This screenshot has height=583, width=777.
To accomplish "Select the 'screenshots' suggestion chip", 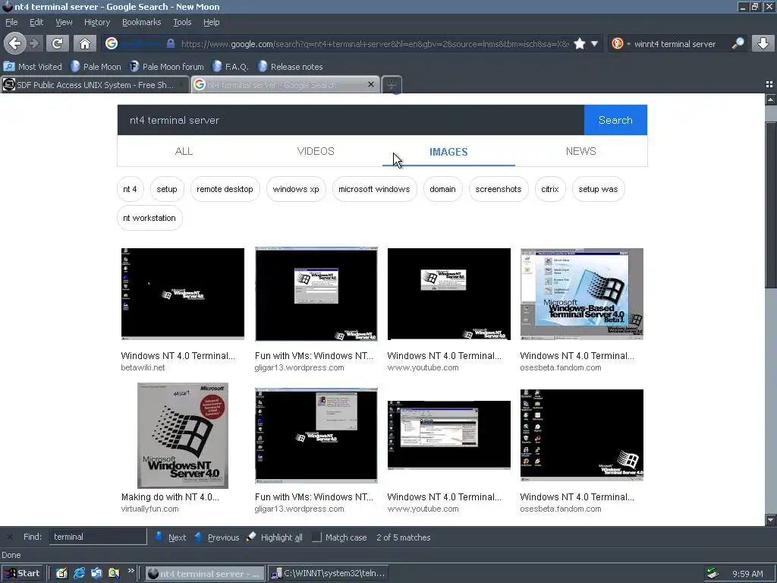I will pyautogui.click(x=499, y=189).
